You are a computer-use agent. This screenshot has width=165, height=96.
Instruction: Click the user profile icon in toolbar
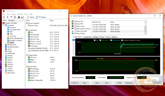point(19,17)
